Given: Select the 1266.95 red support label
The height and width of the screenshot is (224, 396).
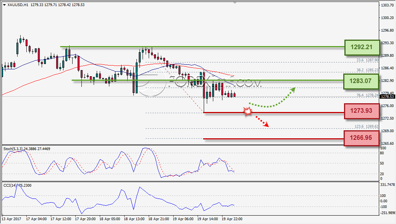Looking at the screenshot, I should (361, 138).
